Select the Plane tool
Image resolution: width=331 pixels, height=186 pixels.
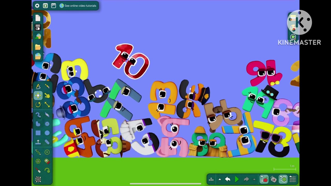tap(38, 142)
